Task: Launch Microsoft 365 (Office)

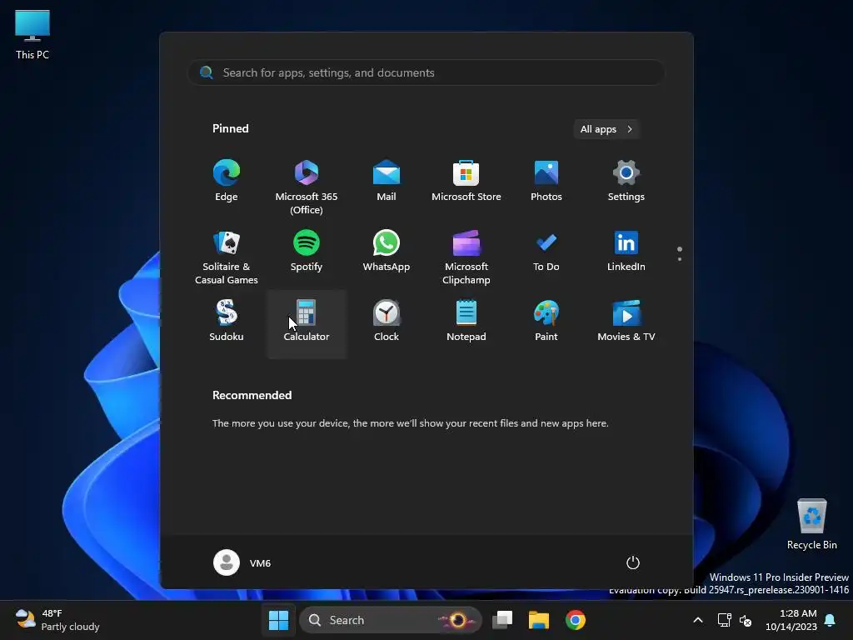Action: 307,185
